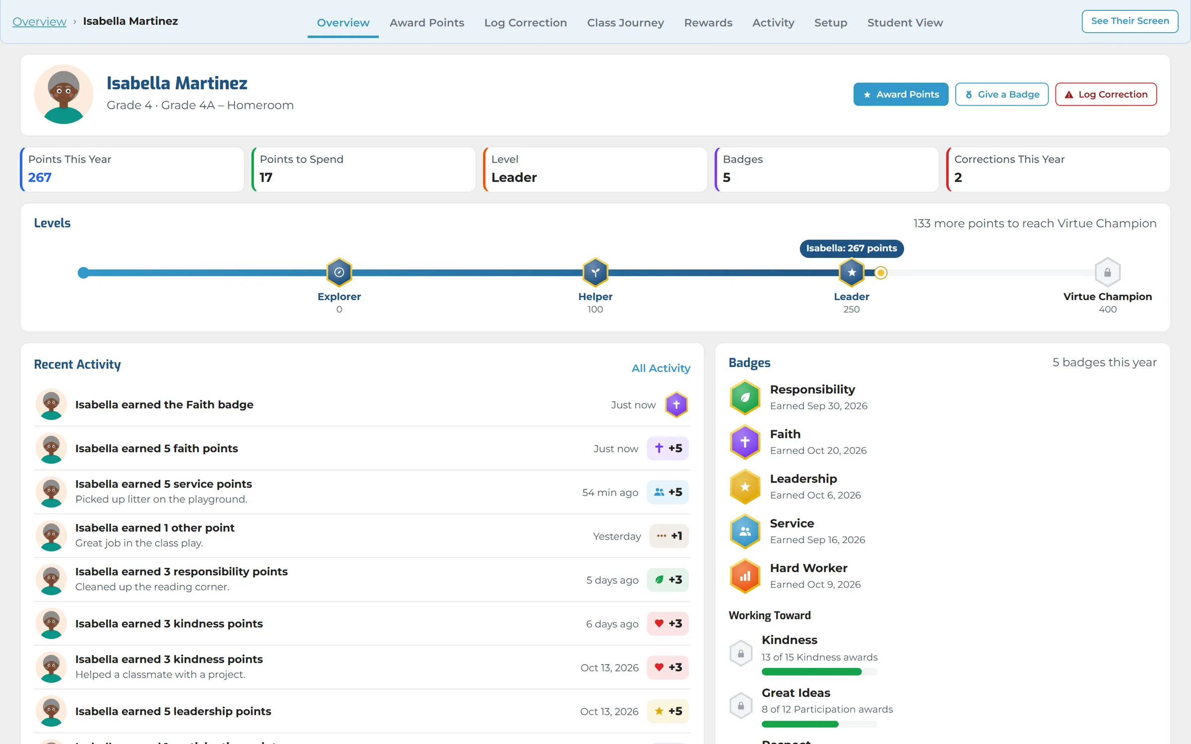This screenshot has width=1191, height=744.
Task: Click the Explorer level hexagon icon
Action: (x=339, y=272)
